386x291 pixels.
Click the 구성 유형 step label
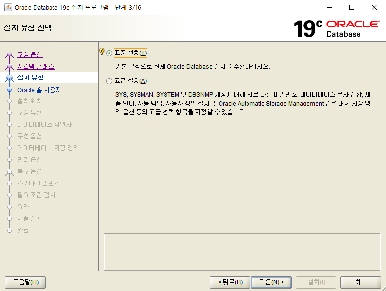click(x=29, y=113)
